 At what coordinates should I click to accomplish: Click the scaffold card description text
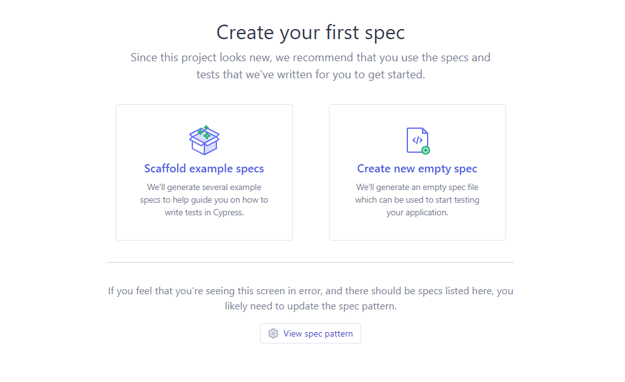pos(204,200)
